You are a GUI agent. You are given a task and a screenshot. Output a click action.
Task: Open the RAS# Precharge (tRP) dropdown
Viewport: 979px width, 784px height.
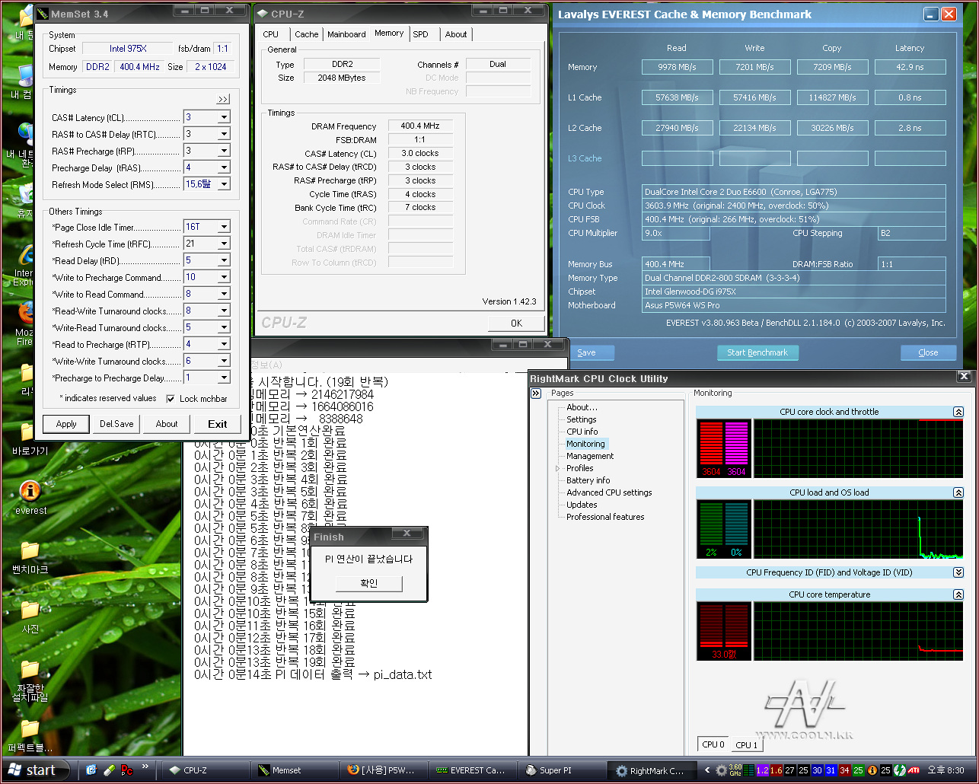(224, 151)
